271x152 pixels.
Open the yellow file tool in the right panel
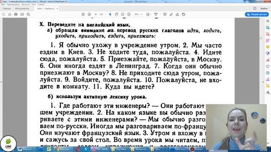(268, 86)
